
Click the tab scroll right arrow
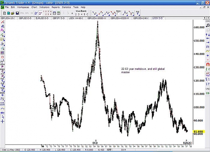coord(208,18)
